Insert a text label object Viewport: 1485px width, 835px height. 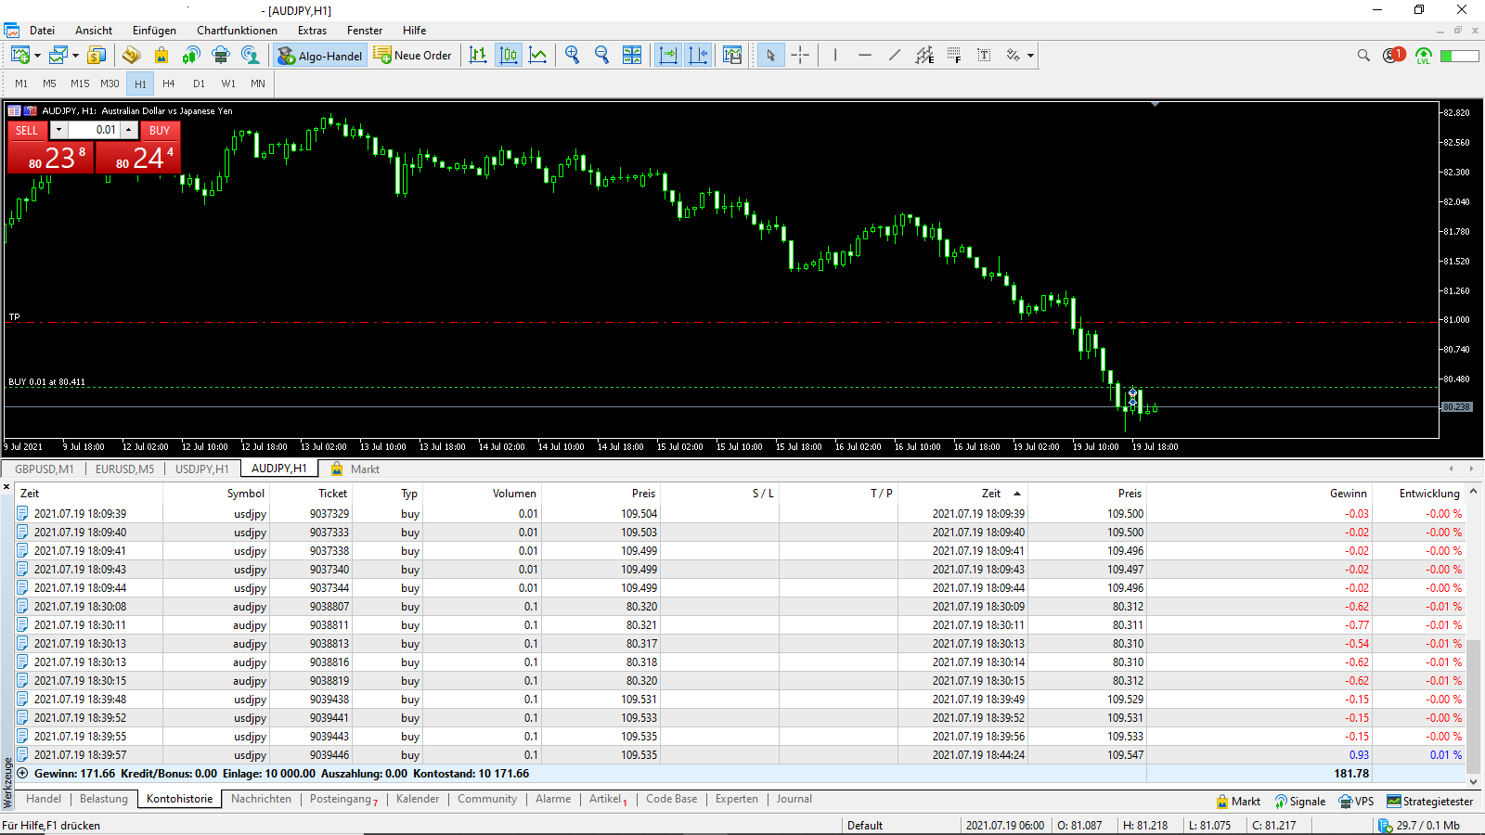984,56
